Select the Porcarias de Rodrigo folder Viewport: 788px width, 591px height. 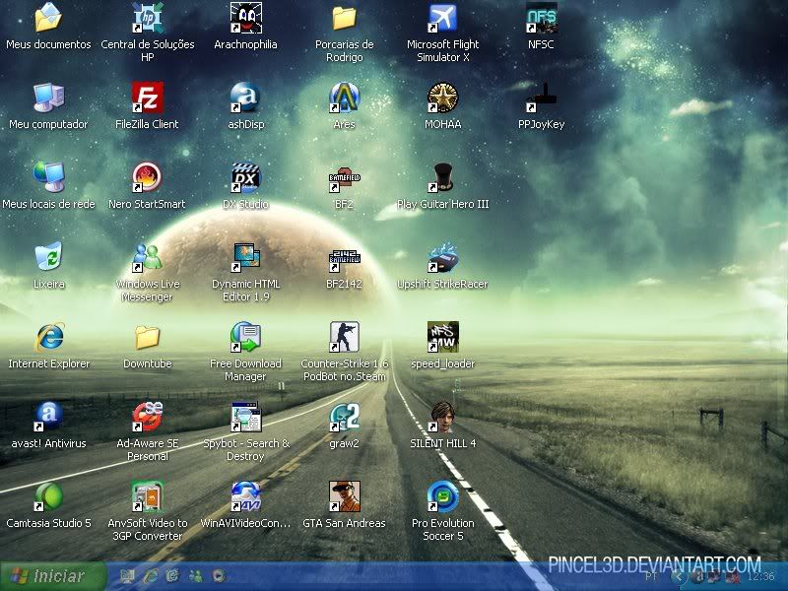(x=344, y=19)
